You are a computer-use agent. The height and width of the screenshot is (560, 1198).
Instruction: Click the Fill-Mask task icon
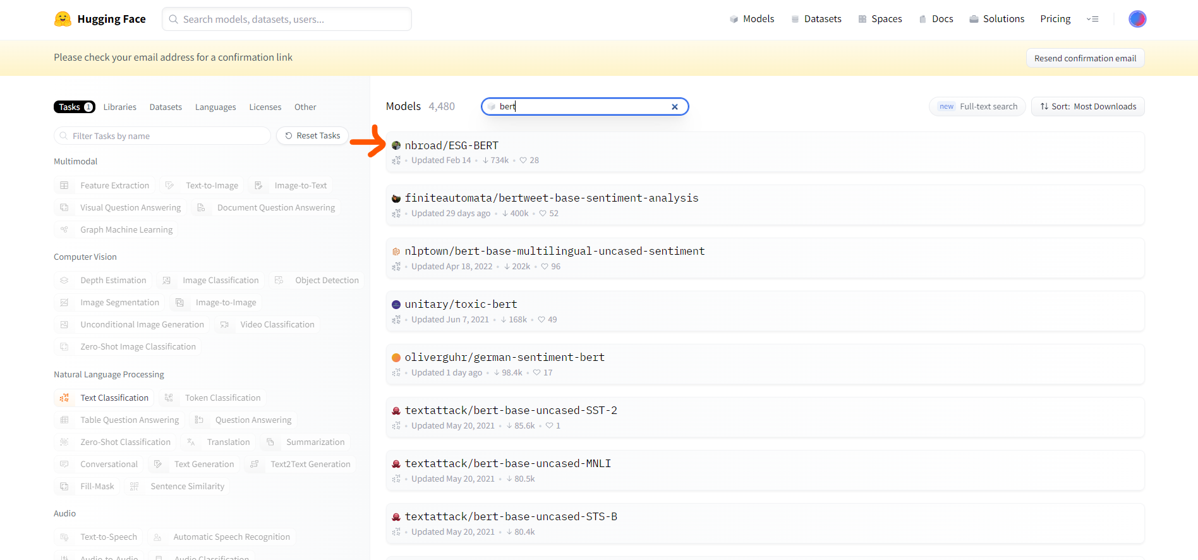pos(64,486)
